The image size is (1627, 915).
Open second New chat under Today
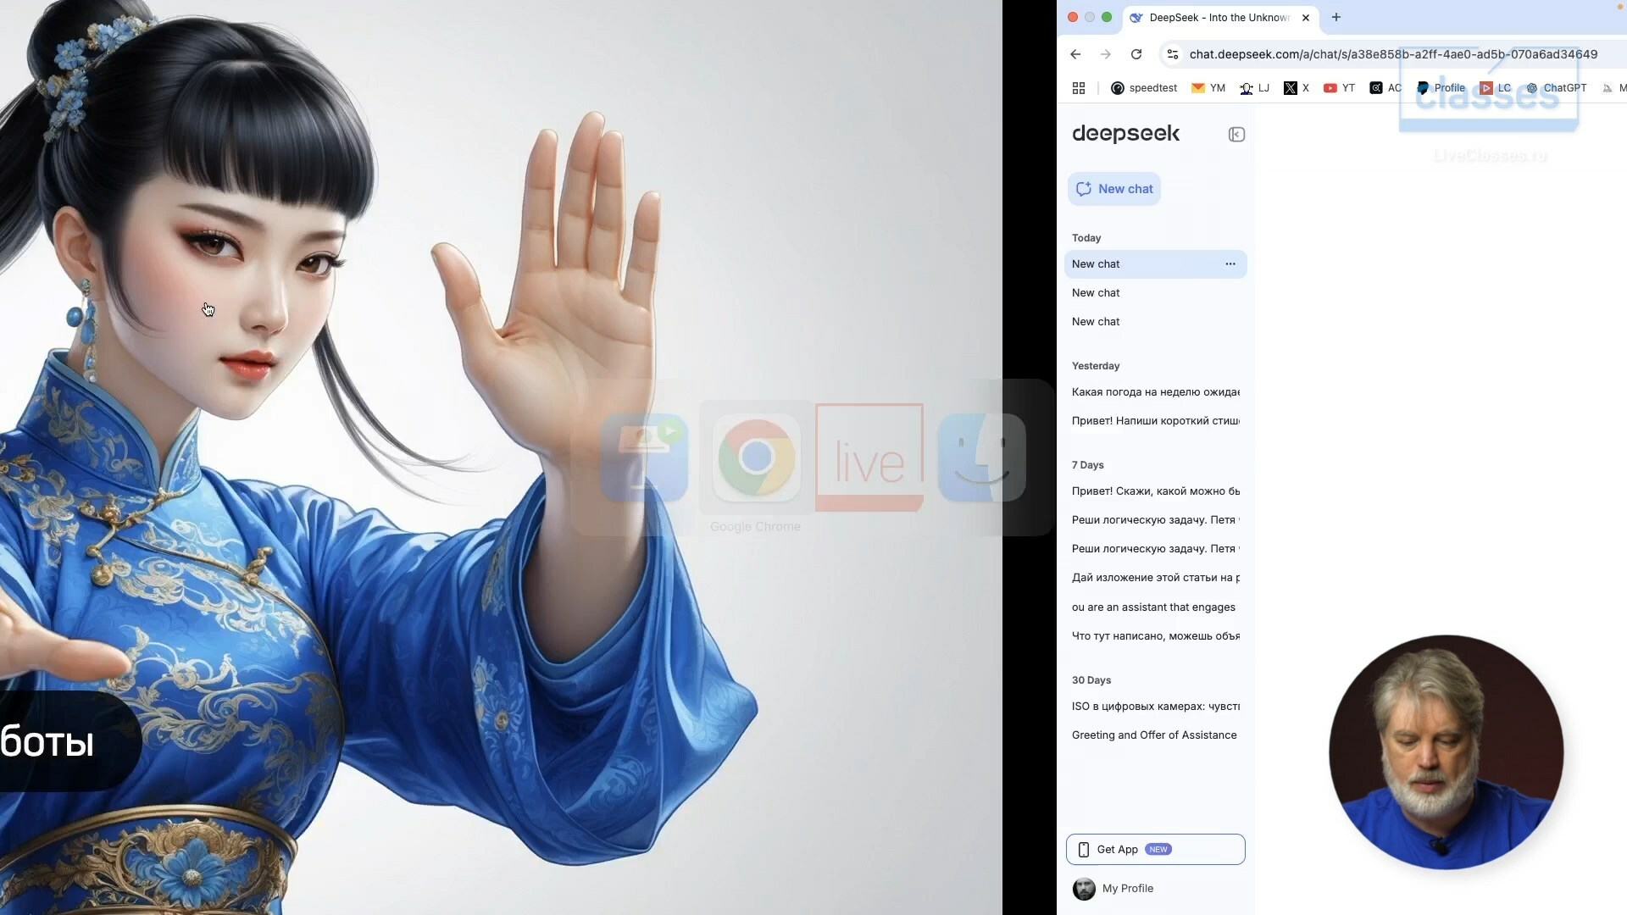(x=1156, y=293)
